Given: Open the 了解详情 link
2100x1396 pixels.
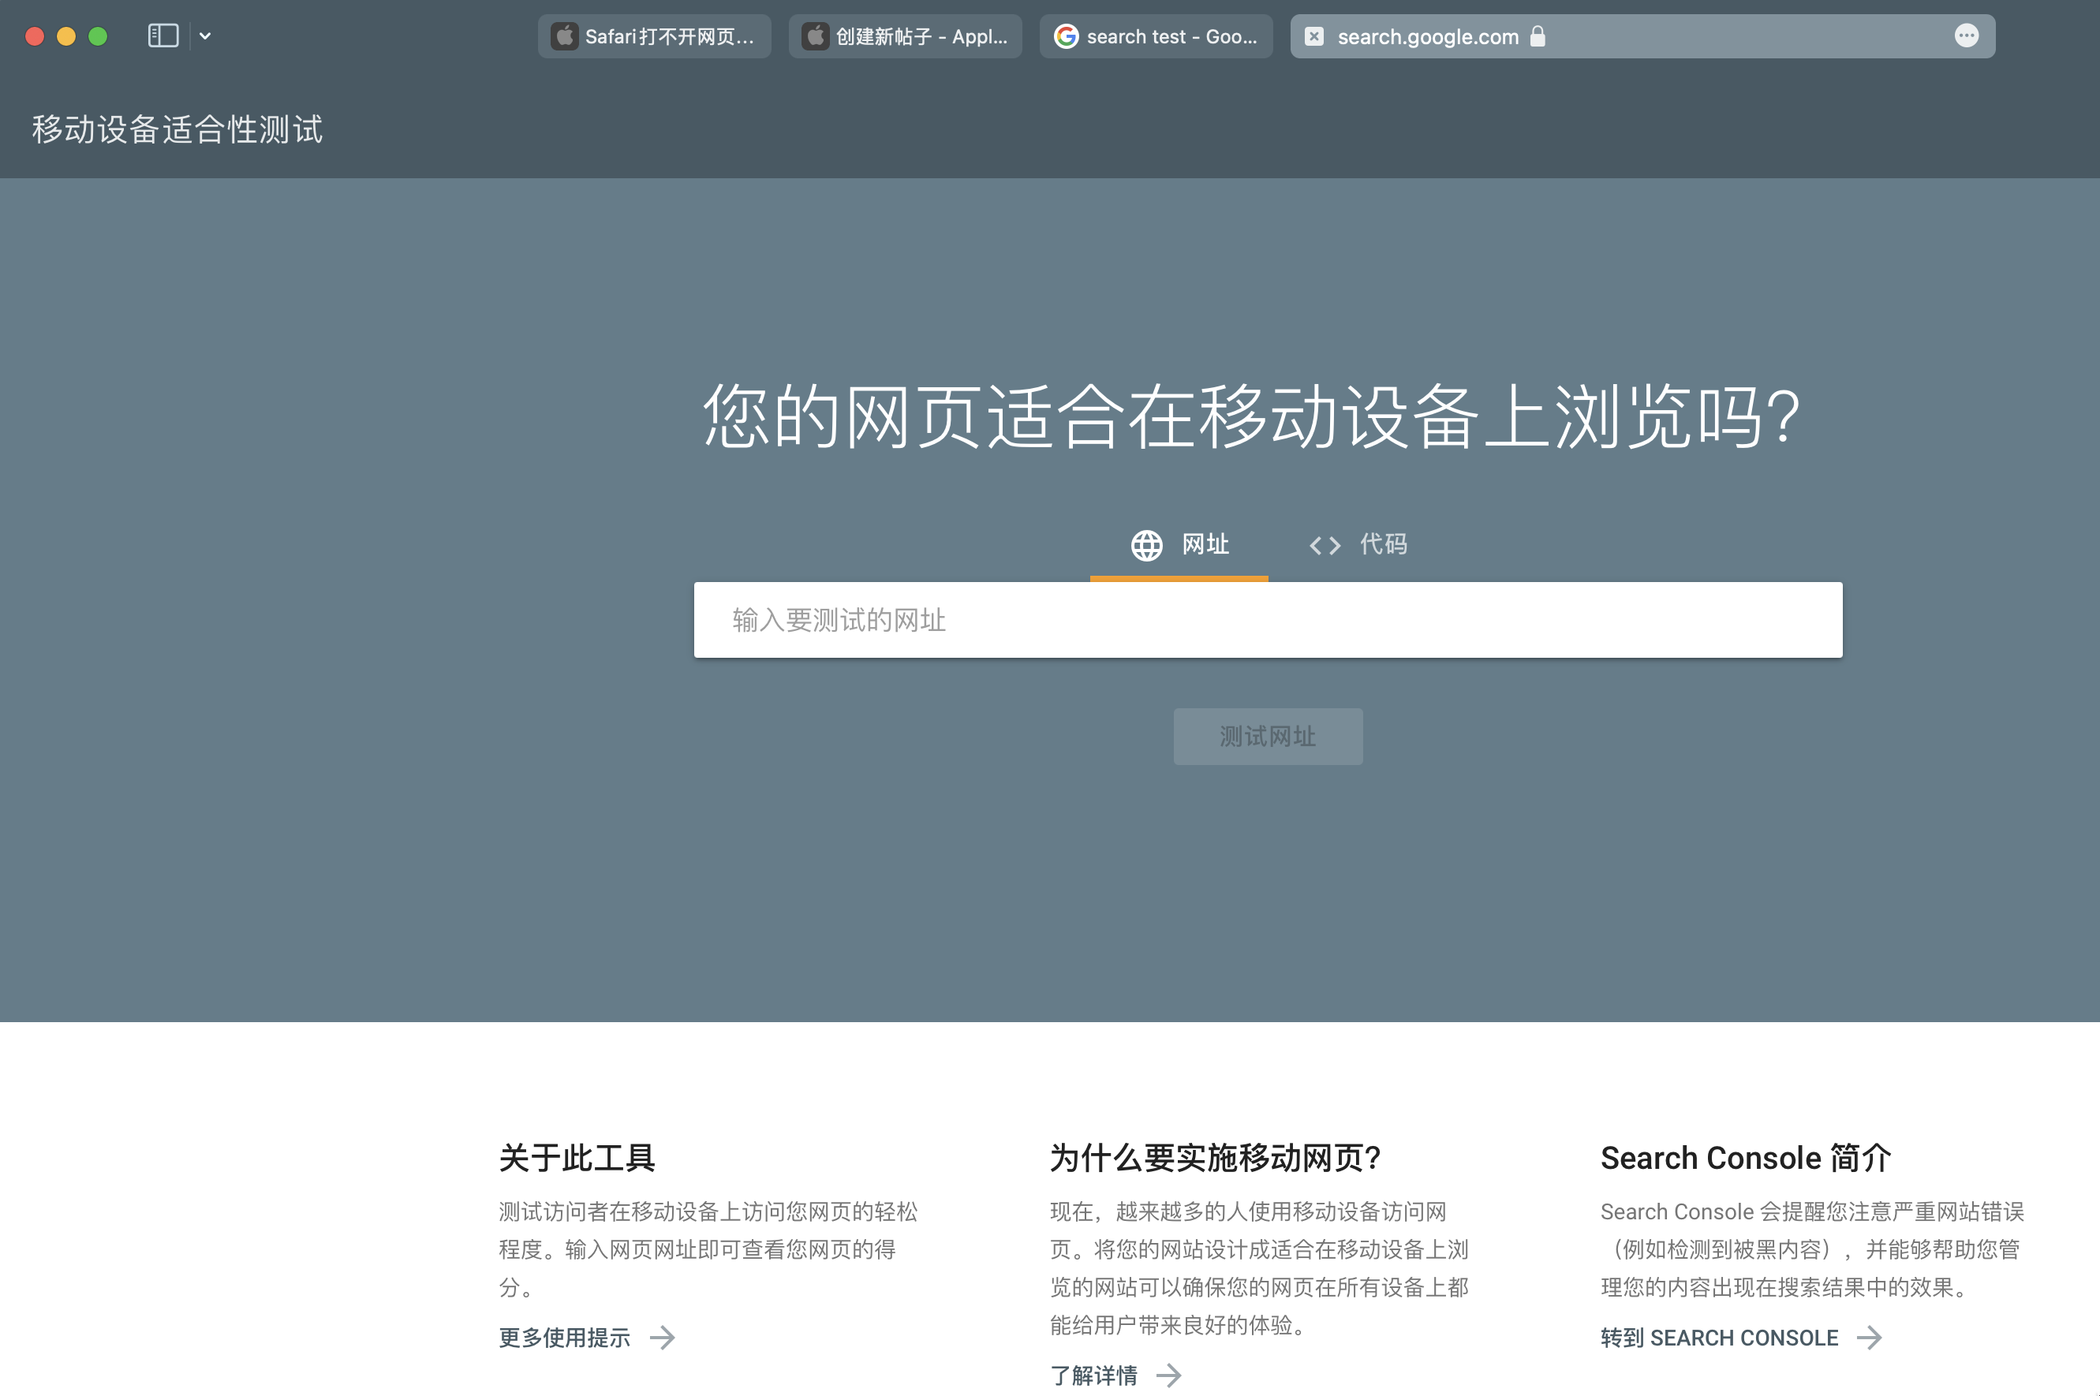Looking at the screenshot, I should click(x=1093, y=1375).
